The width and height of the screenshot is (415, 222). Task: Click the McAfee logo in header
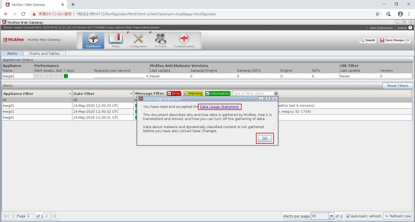pyautogui.click(x=14, y=40)
